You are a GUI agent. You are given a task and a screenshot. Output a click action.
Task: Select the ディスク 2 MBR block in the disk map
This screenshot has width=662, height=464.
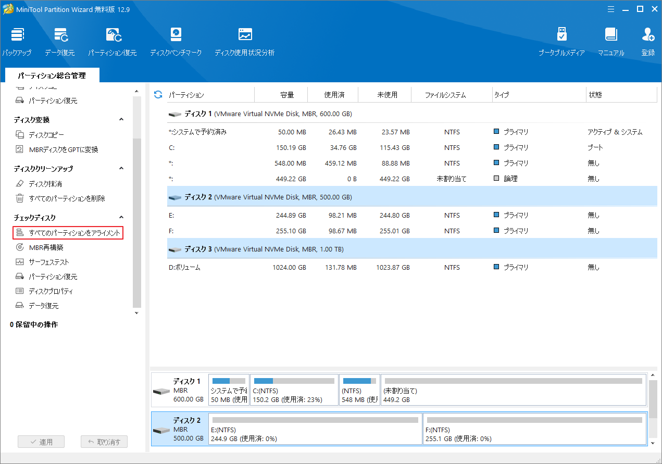179,429
